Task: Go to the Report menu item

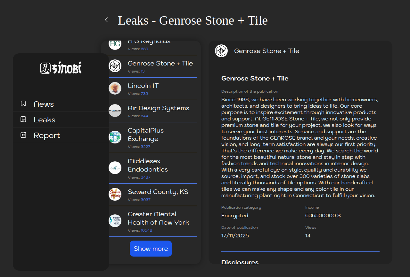Action: coord(47,135)
